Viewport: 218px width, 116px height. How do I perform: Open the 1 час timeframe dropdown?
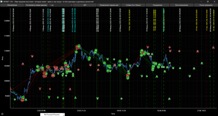coord(61,5)
